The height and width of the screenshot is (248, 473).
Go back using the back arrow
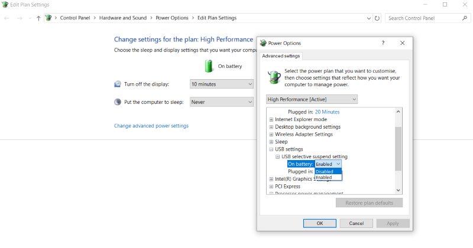pyautogui.click(x=7, y=18)
